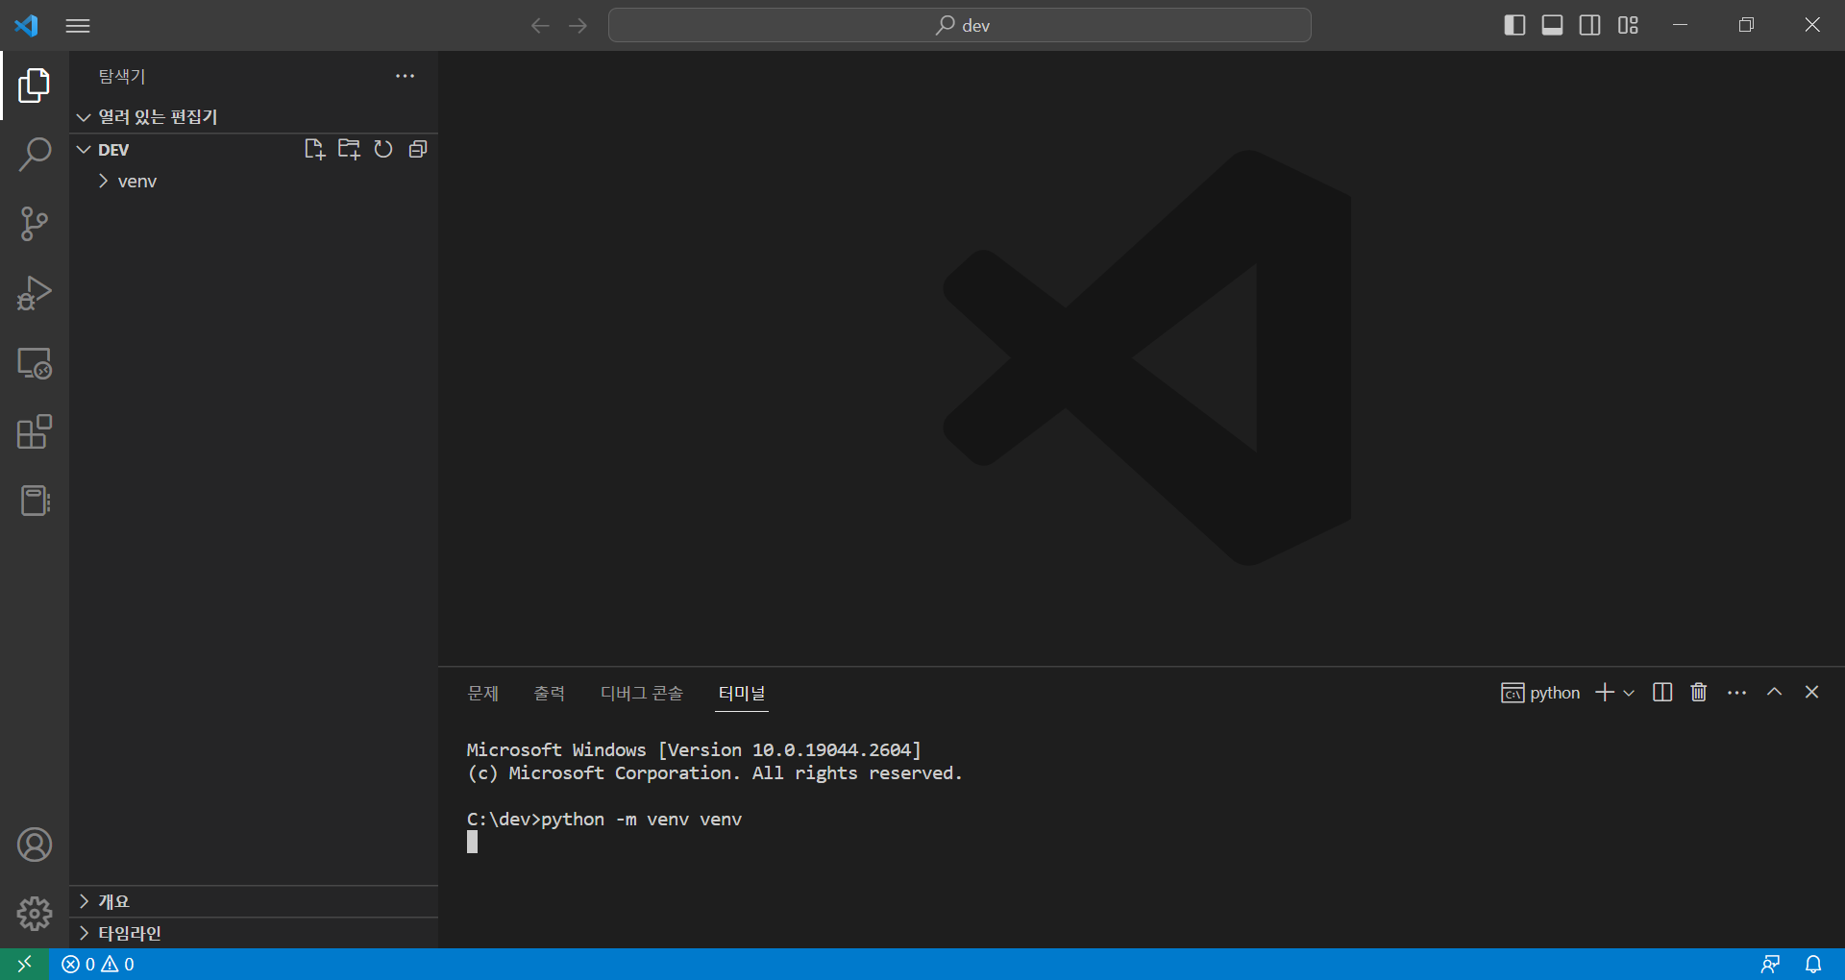Toggle primary sidebar visibility
The width and height of the screenshot is (1845, 980).
1514,25
